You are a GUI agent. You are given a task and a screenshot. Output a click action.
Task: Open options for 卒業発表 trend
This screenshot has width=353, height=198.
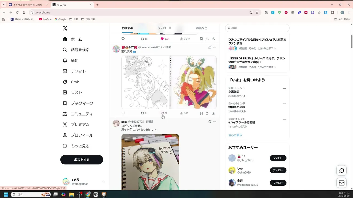click(x=285, y=89)
